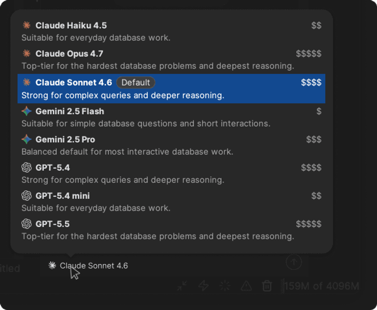Click the collapse arrows icon

tap(182, 286)
